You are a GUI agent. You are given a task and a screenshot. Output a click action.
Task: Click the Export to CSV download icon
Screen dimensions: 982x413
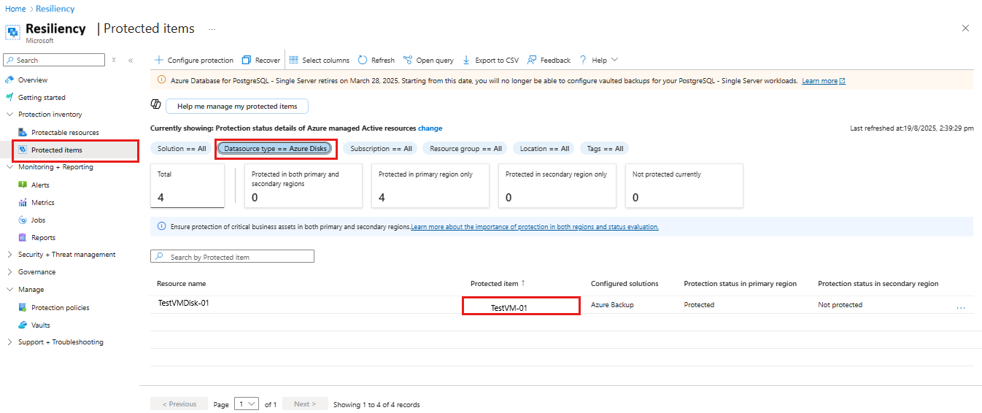click(x=467, y=61)
